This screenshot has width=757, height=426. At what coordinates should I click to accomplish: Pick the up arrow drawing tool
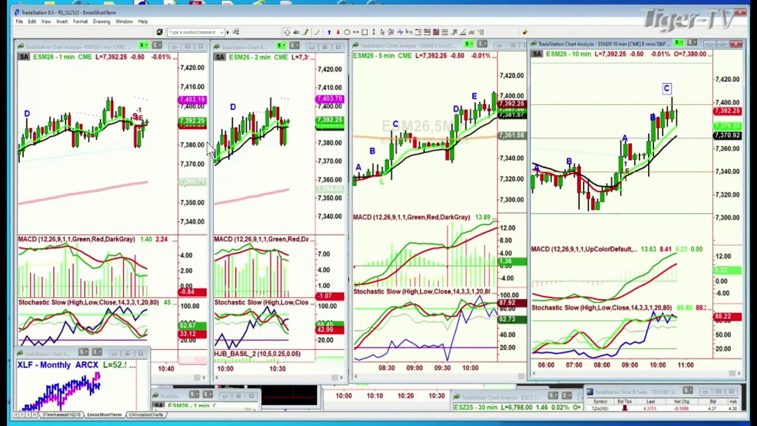pos(329,32)
